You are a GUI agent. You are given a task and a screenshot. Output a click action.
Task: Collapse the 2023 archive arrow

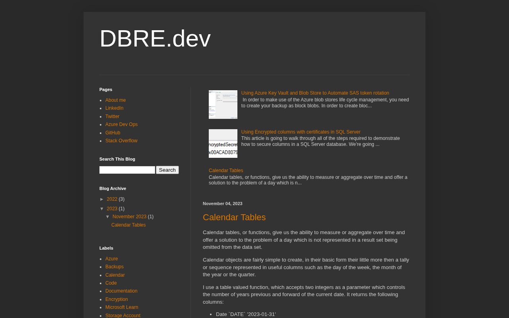tap(102, 209)
